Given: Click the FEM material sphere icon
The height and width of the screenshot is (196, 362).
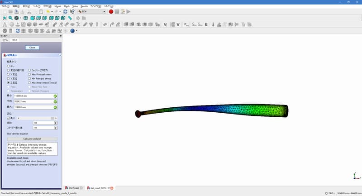Looking at the screenshot, I should coord(12,24).
